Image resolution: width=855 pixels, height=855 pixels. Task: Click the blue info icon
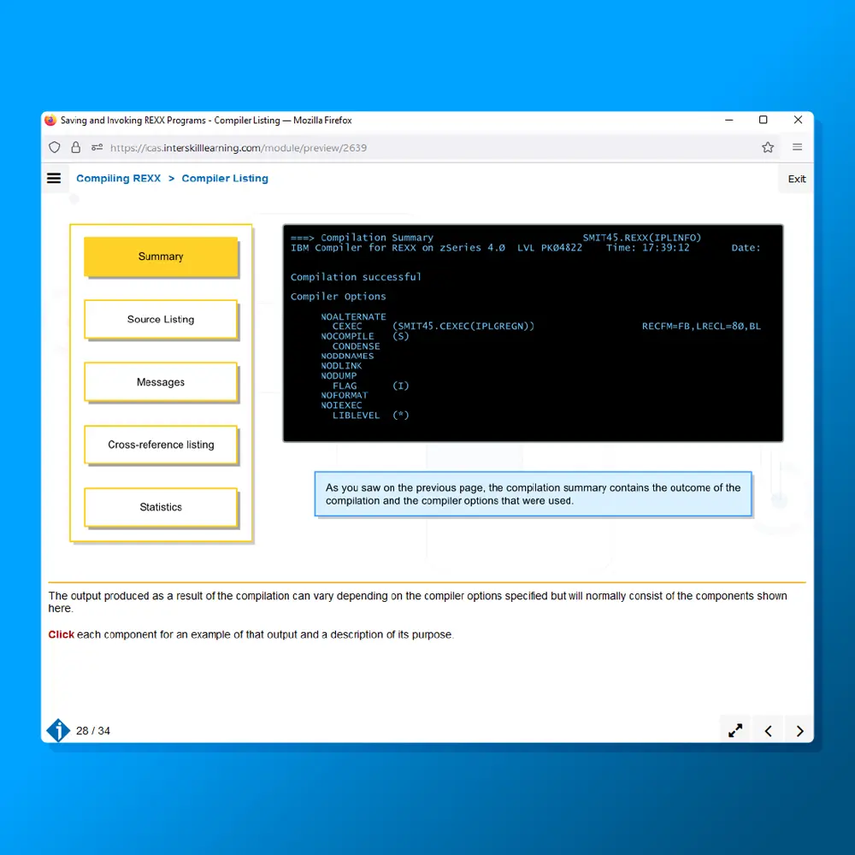(58, 730)
